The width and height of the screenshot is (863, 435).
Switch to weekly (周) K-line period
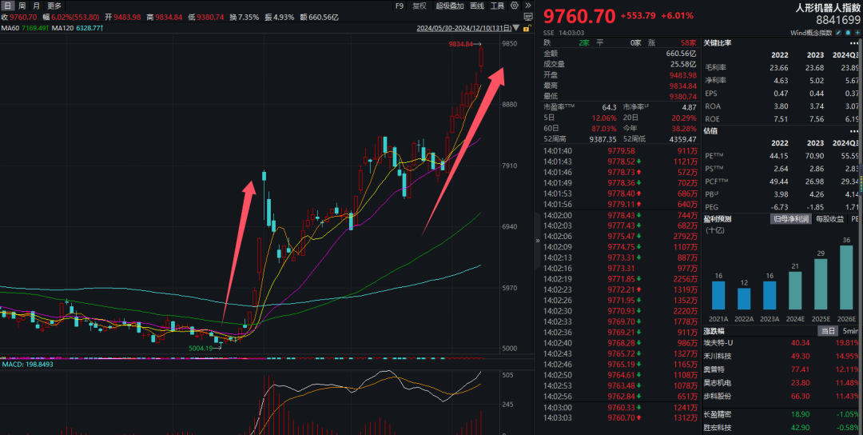pos(22,6)
